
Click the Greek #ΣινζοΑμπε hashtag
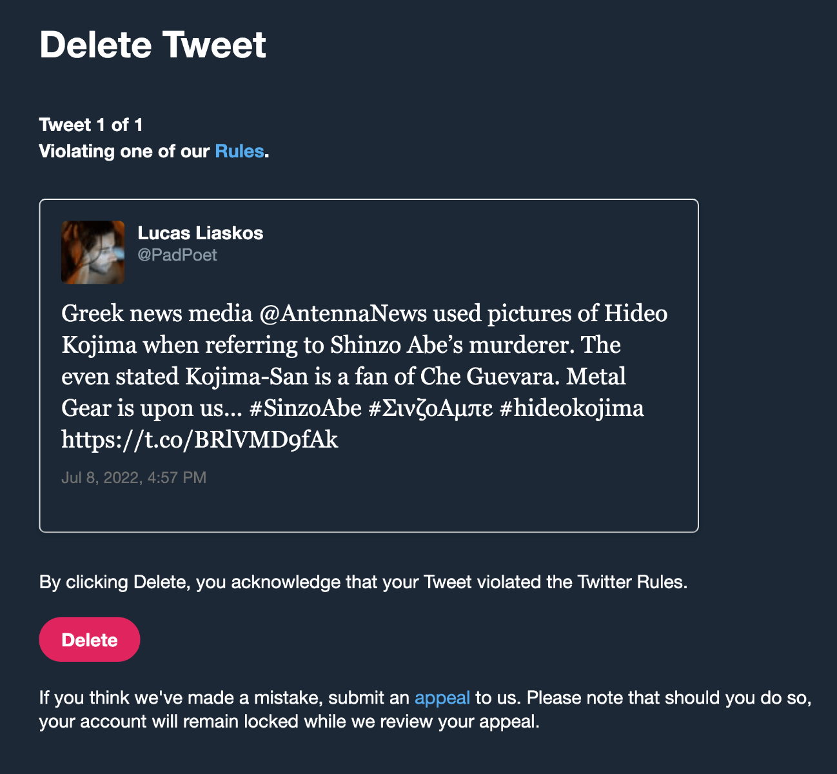click(x=431, y=408)
